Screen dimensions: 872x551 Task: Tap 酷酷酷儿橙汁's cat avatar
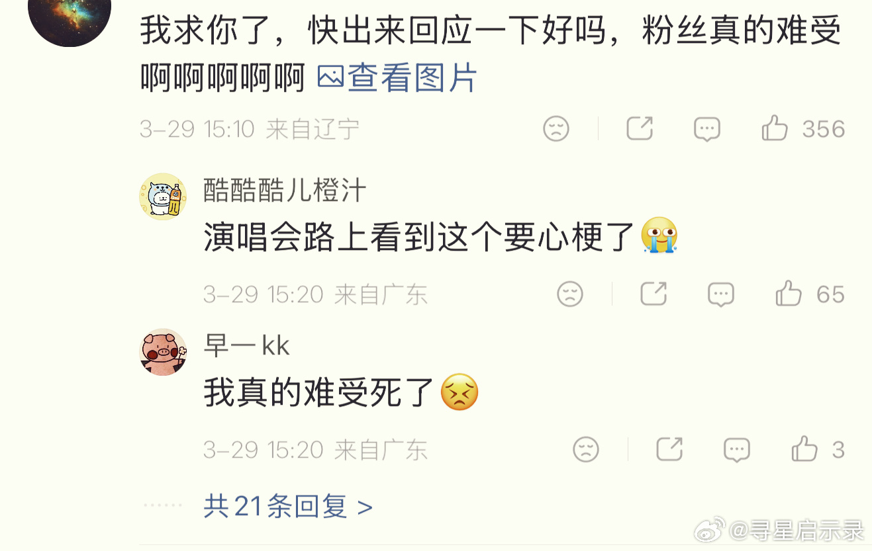click(x=163, y=196)
